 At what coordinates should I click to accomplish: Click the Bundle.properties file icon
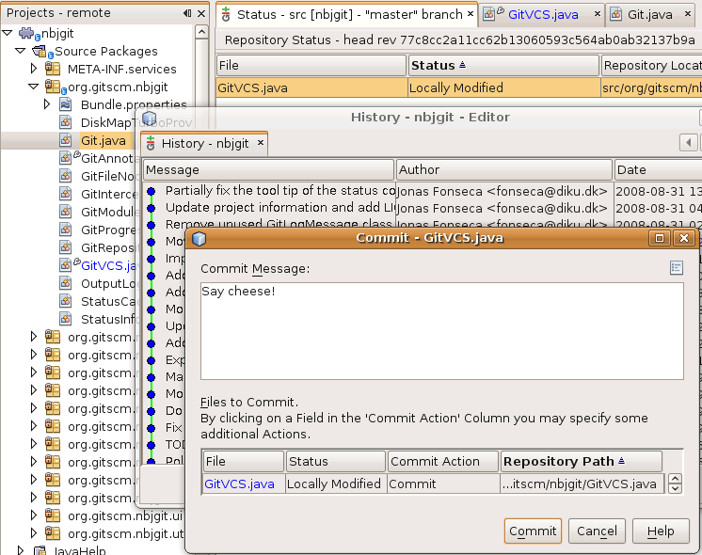[x=67, y=104]
